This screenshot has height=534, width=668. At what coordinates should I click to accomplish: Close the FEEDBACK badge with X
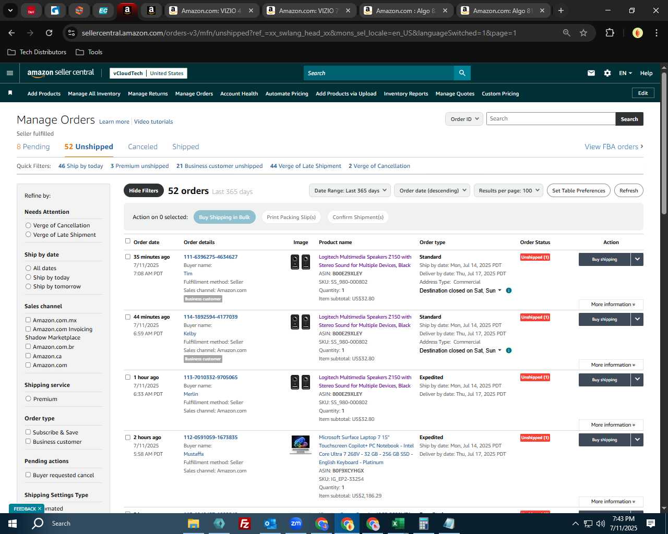(39, 508)
